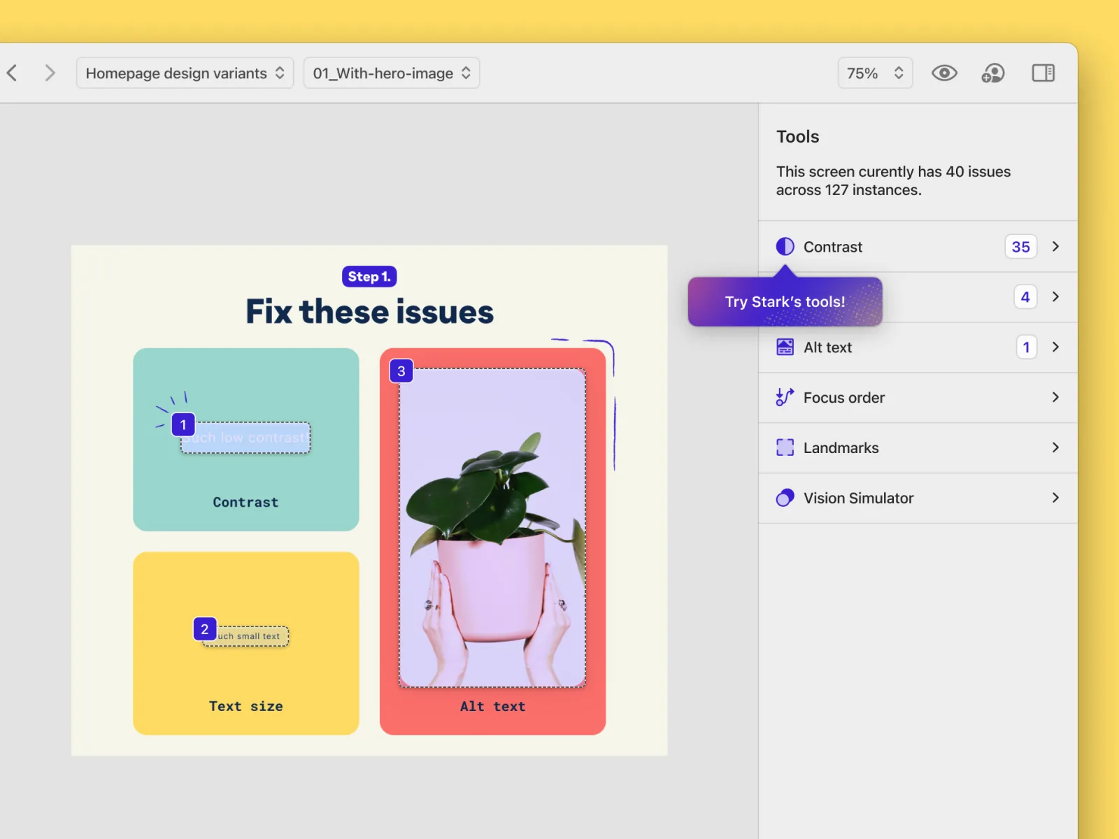1119x839 pixels.
Task: Click the 40 issues summary text
Action: pyautogui.click(x=893, y=180)
